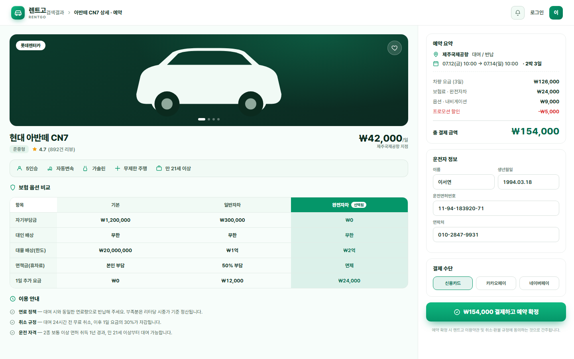Screen dimensions: 574x359
Task: Go to 검색결과 breadcrumb
Action: (55, 13)
